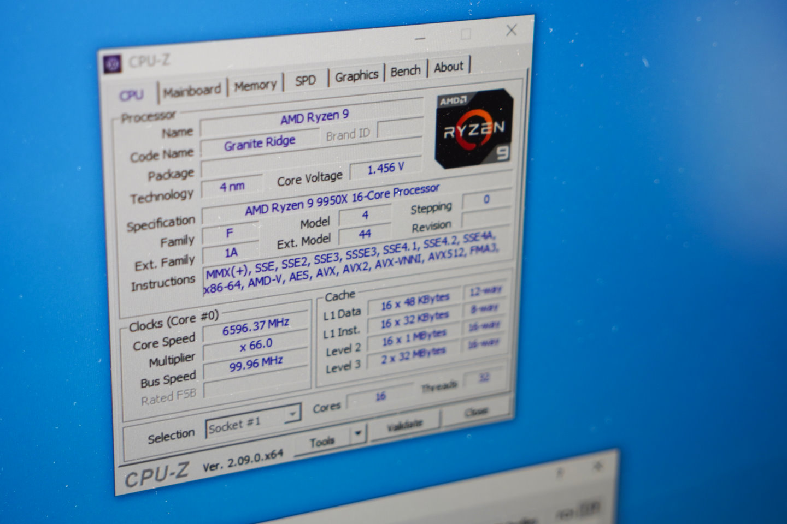Click the Cores value 16
This screenshot has height=524, width=787.
tap(380, 396)
